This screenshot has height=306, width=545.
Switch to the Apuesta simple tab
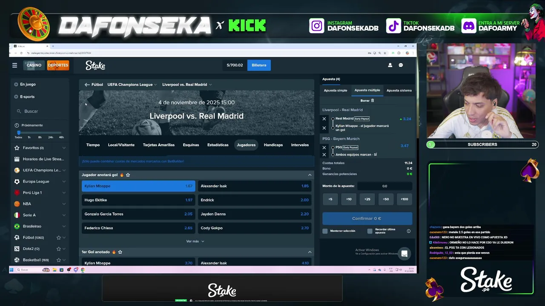tap(336, 91)
